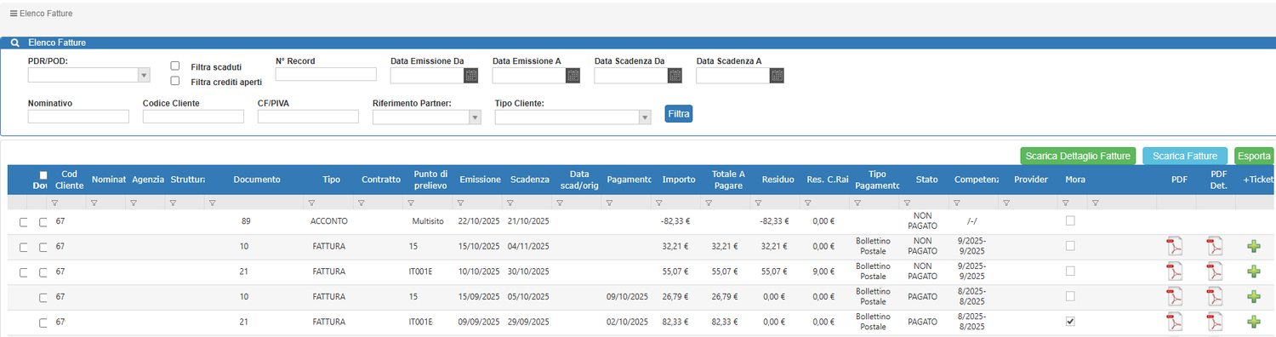Open the Stato column filter icon
Viewport: 1276px width, 337px height.
pos(907,203)
